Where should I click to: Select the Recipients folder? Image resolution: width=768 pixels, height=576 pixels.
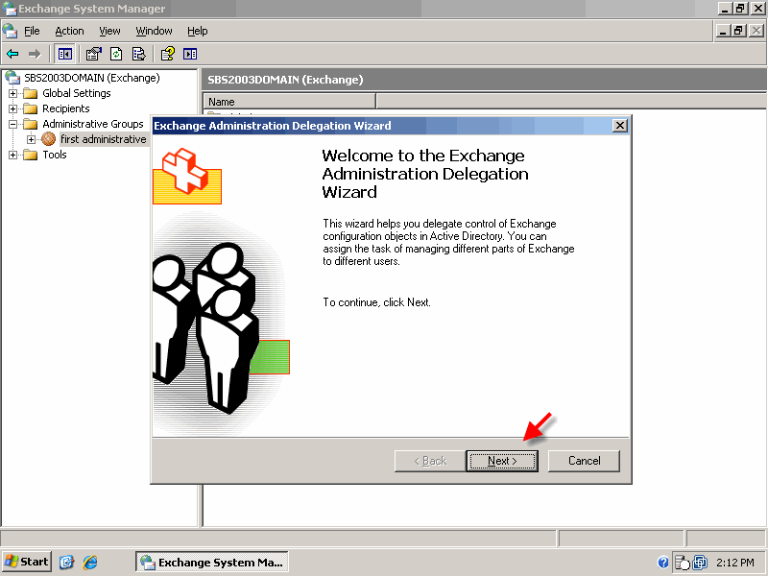point(66,108)
